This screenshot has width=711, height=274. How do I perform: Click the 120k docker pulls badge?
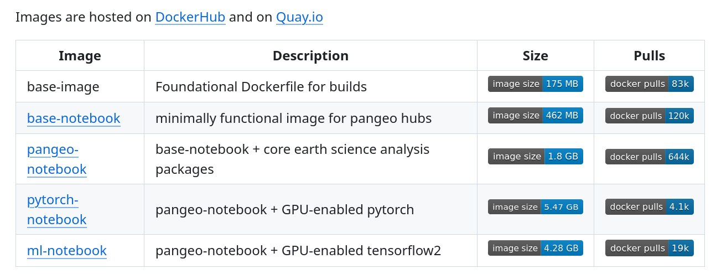tap(649, 116)
